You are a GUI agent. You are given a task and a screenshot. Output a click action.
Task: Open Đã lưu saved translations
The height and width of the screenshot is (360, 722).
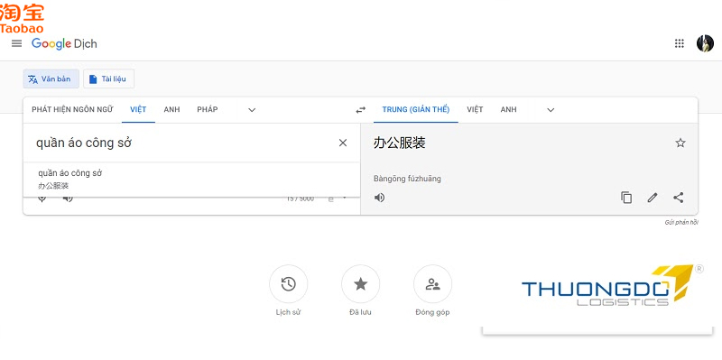coord(360,291)
